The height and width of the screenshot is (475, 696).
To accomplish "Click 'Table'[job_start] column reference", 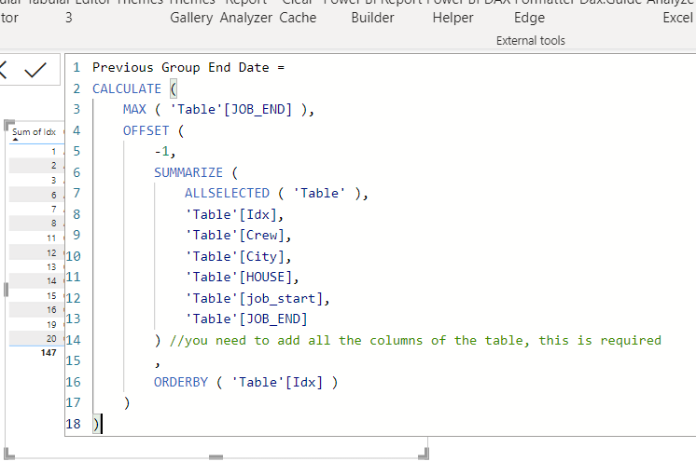I will point(254,299).
